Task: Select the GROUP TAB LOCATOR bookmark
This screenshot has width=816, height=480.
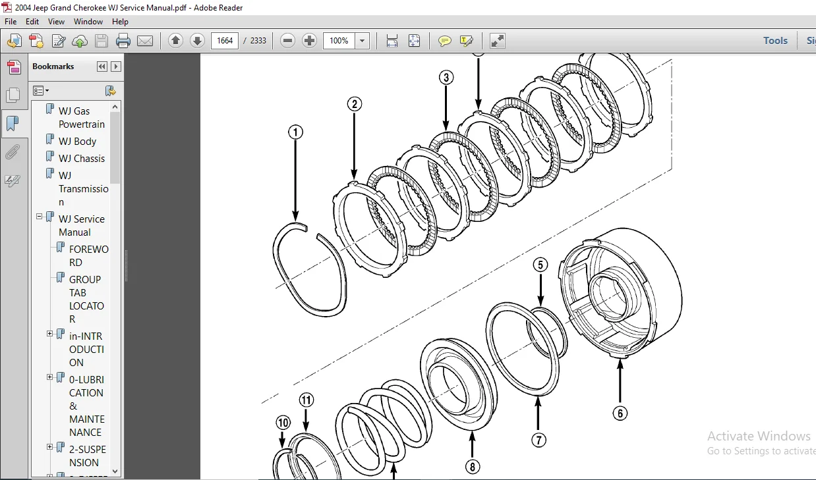Action: (86, 300)
